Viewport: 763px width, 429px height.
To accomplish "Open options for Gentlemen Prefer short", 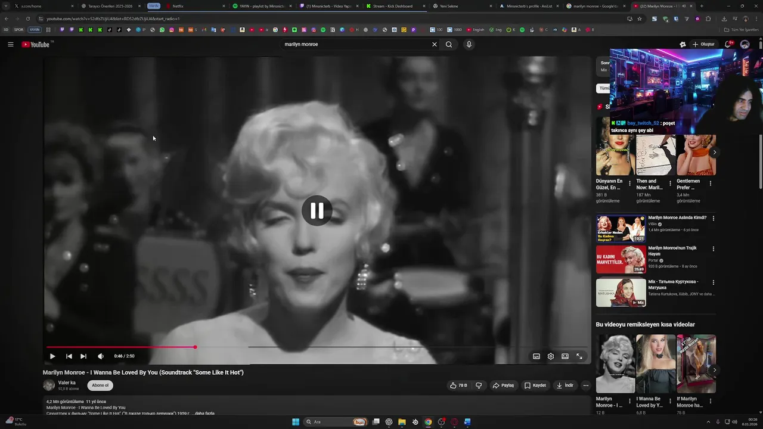I will pyautogui.click(x=710, y=184).
